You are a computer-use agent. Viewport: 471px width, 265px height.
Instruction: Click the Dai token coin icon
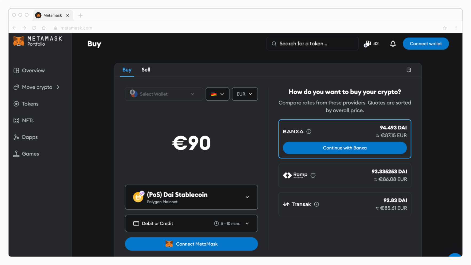point(138,197)
